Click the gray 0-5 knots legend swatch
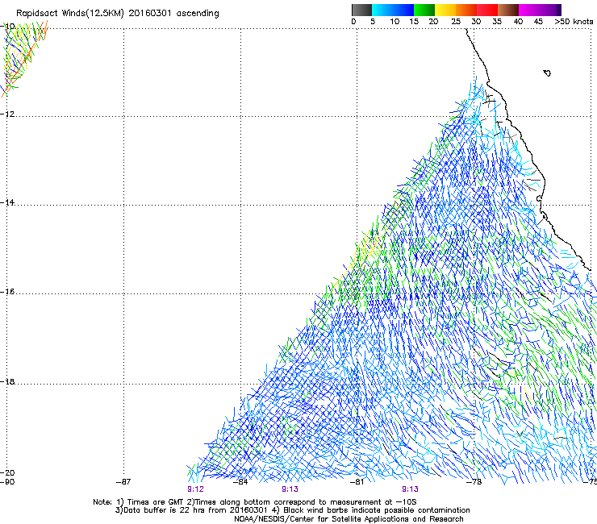 coord(361,10)
